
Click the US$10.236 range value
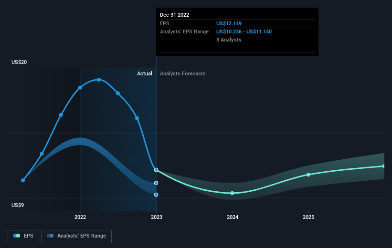click(229, 32)
